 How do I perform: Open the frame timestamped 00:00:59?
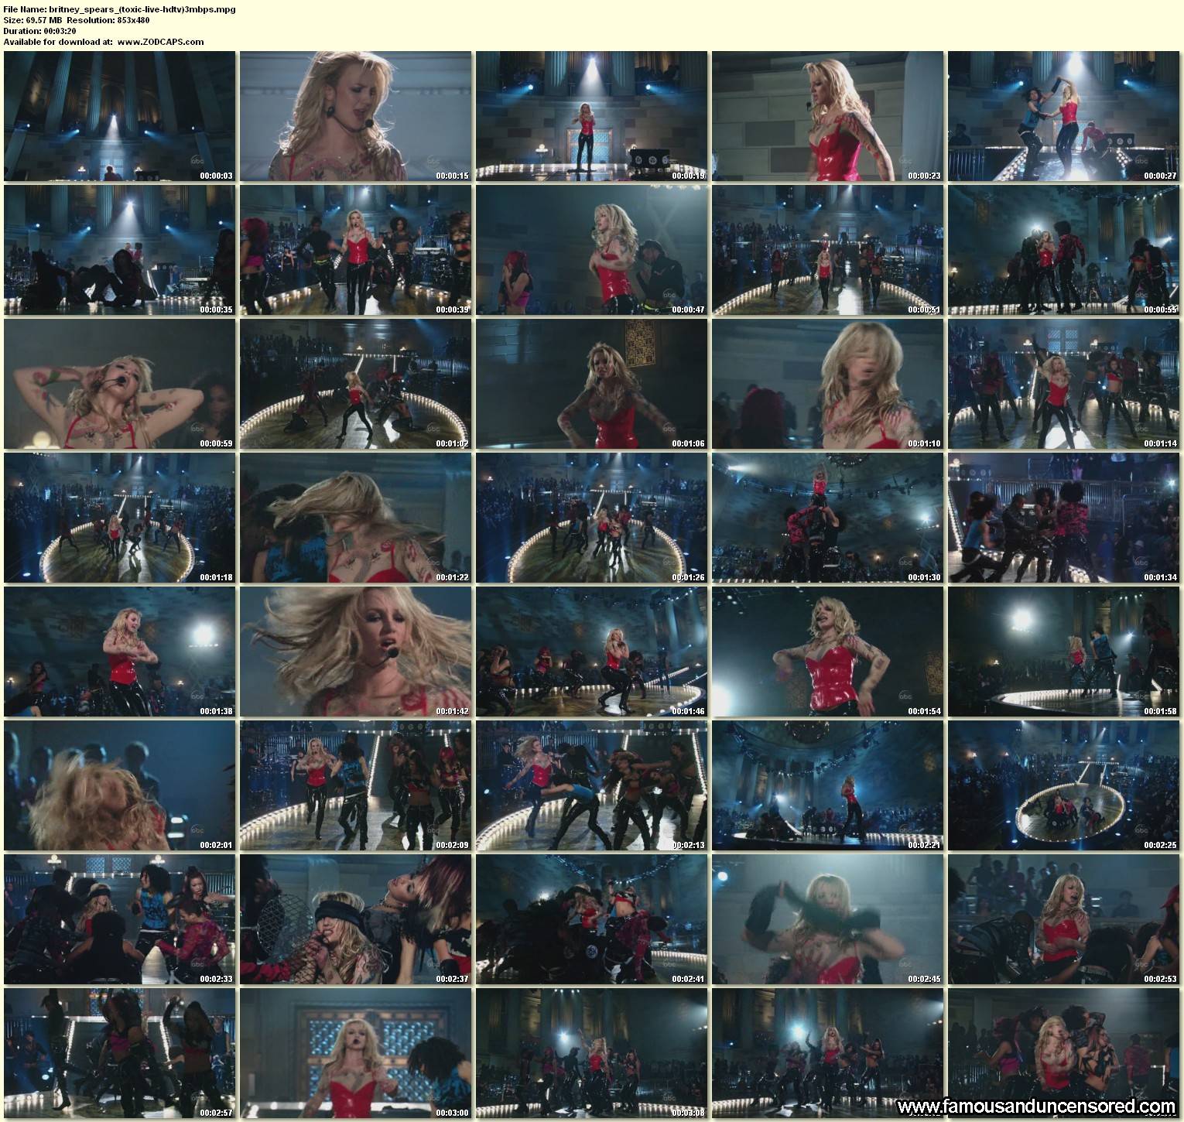tap(119, 384)
